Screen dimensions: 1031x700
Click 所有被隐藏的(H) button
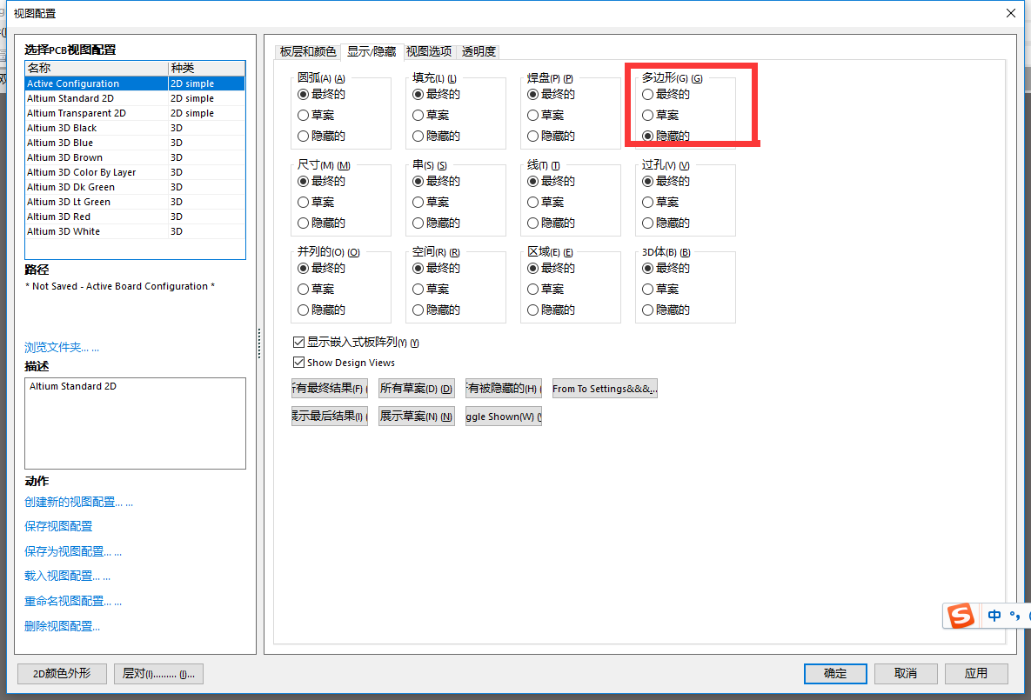pos(504,389)
